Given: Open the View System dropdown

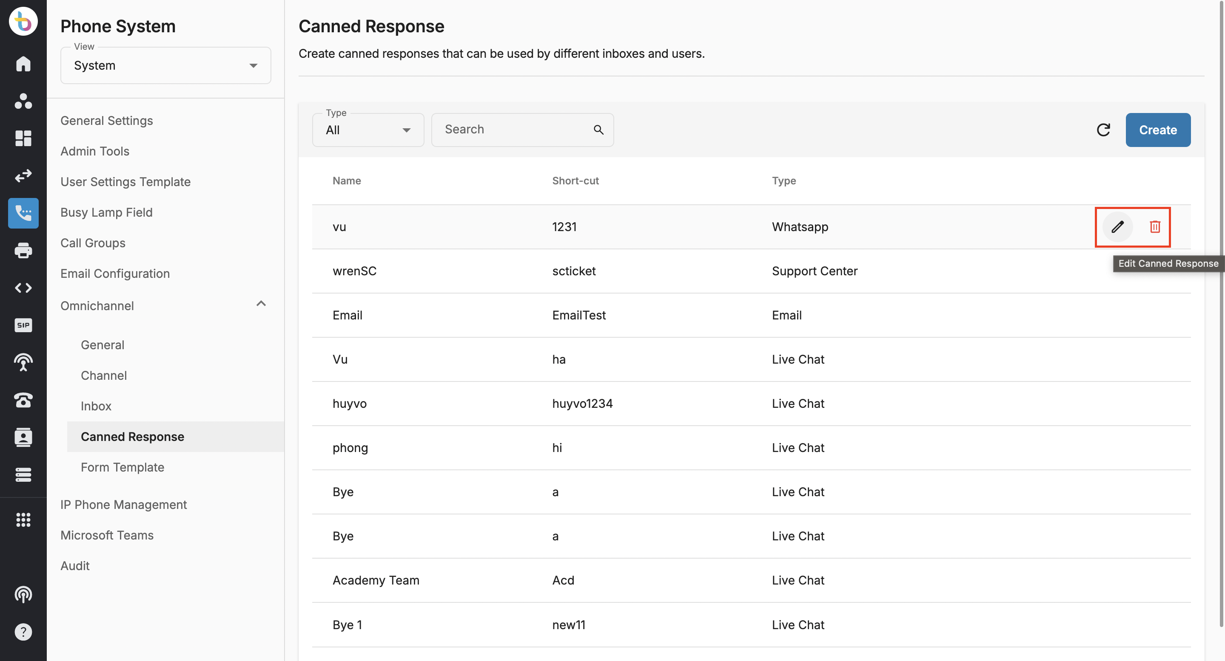Looking at the screenshot, I should tap(165, 65).
